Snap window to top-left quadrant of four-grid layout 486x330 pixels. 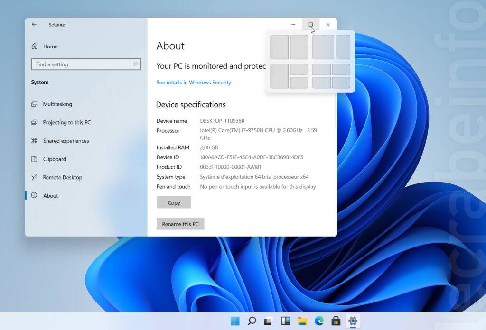click(x=321, y=69)
